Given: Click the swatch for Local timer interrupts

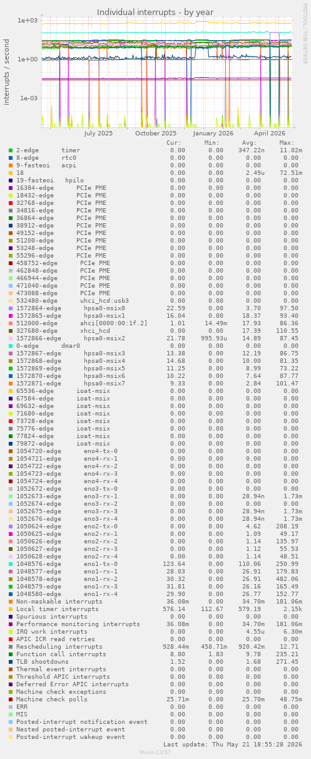Looking at the screenshot, I should (x=11, y=609).
